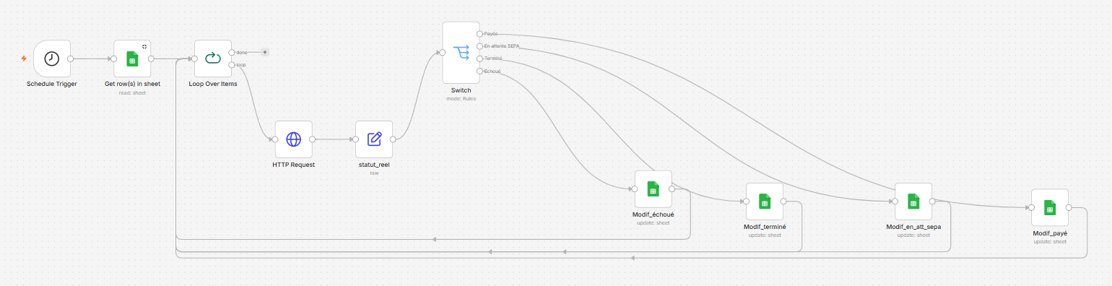
Task: Click the 'HTTP Request' label
Action: [293, 165]
